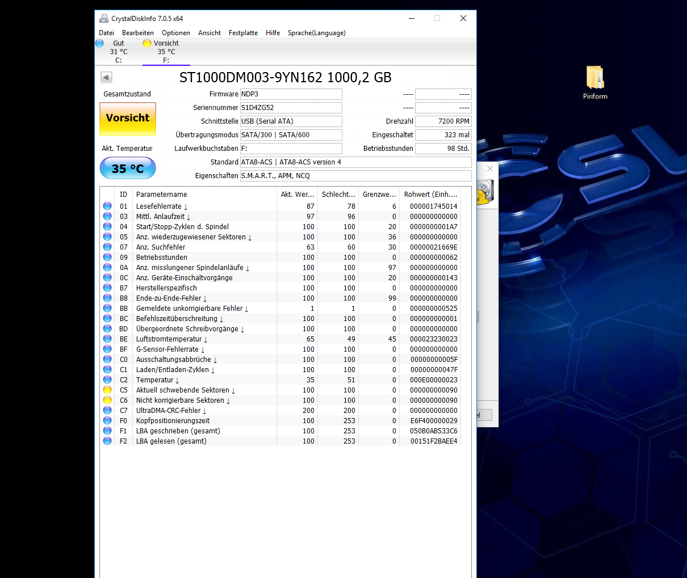Click the 35 °C temperature button
687x578 pixels.
(128, 168)
